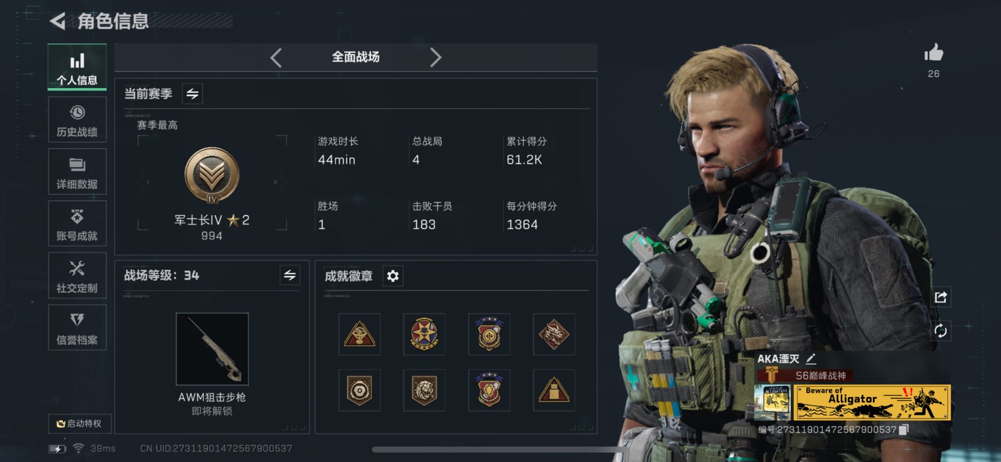The image size is (1001, 462).
Task: Open 成就徽章 settings gear
Action: tap(393, 276)
